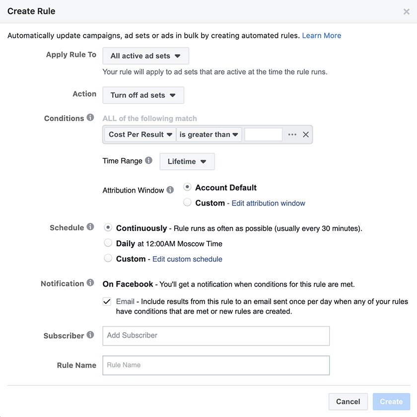Screen dimensions: 417x417
Task: Click the Notification info icon
Action: (90, 283)
